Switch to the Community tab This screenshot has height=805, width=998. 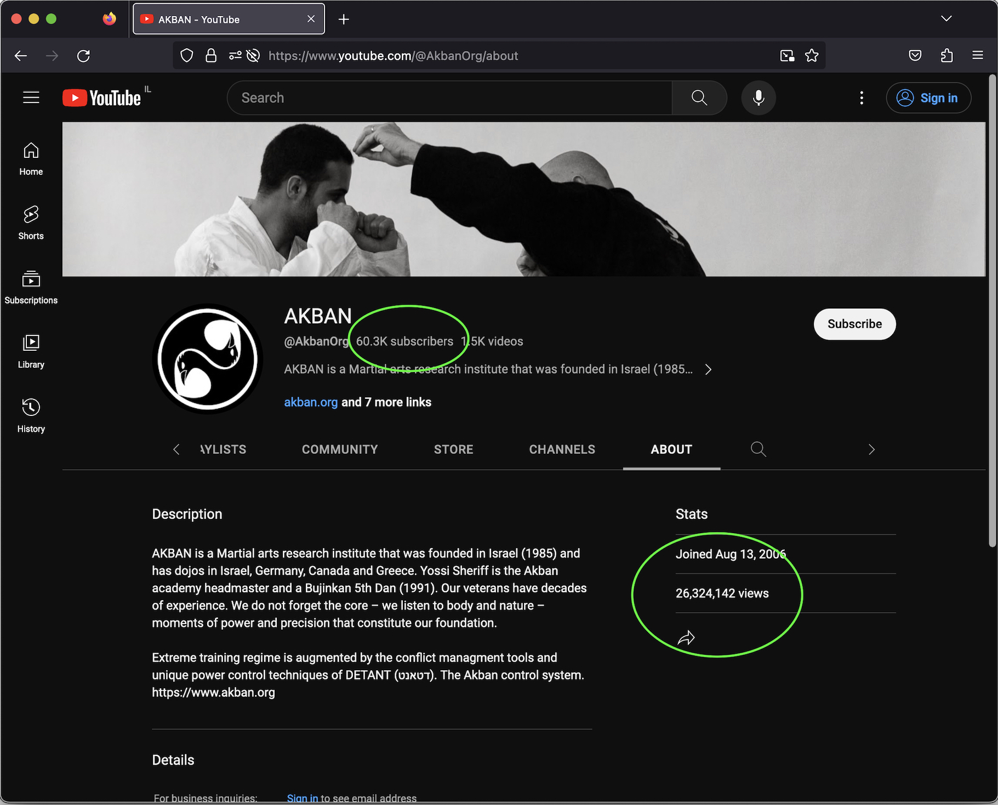click(340, 449)
